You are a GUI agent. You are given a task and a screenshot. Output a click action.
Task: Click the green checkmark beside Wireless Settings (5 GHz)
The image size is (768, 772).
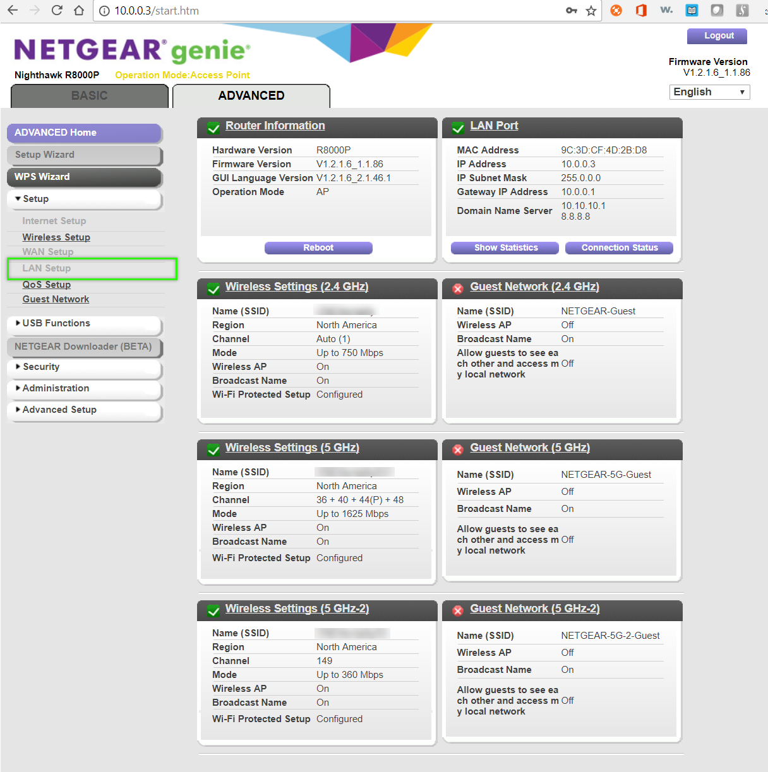pos(213,449)
